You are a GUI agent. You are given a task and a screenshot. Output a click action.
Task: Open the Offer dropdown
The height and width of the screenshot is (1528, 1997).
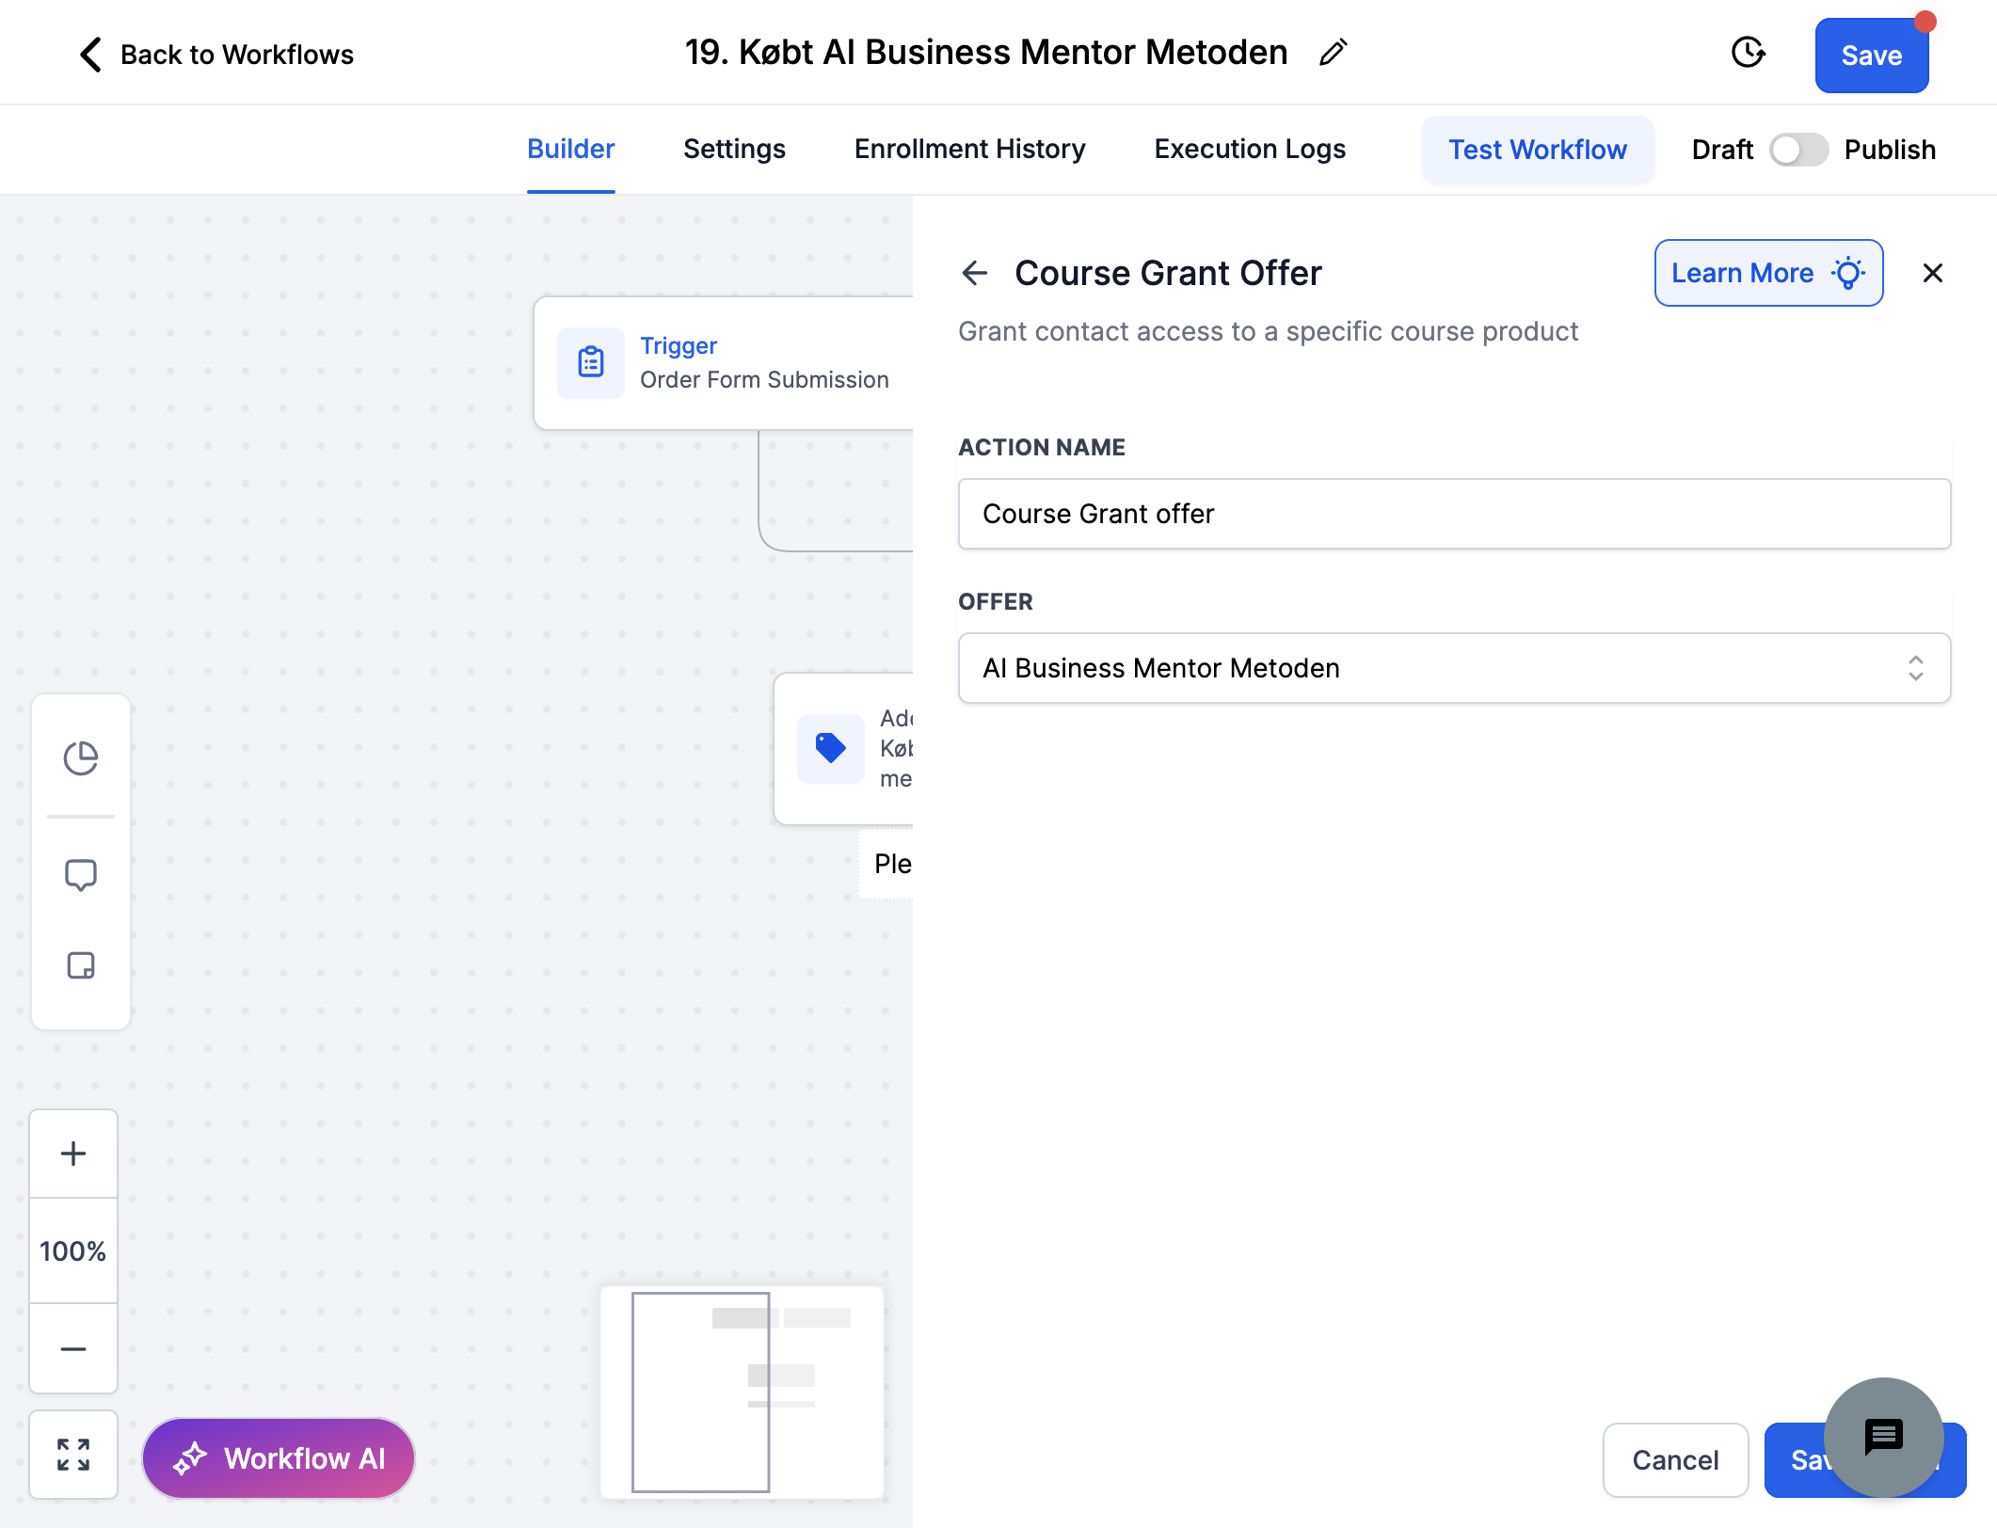[1454, 668]
